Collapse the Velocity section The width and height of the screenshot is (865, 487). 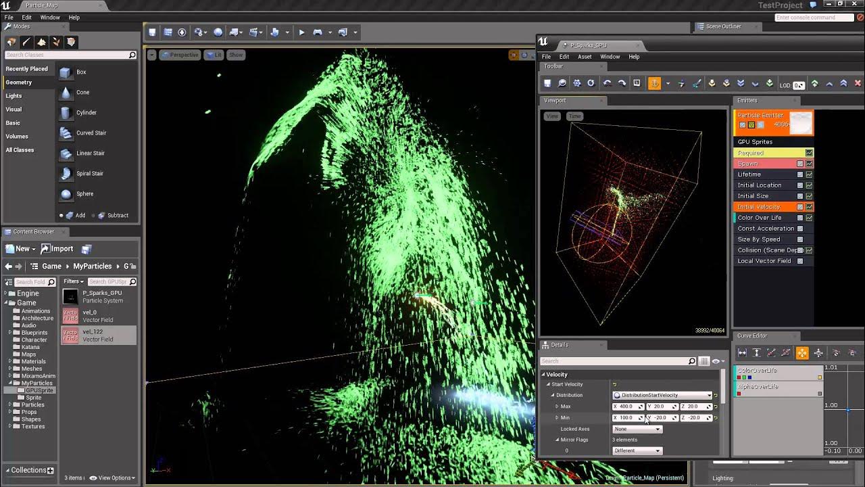click(x=543, y=375)
